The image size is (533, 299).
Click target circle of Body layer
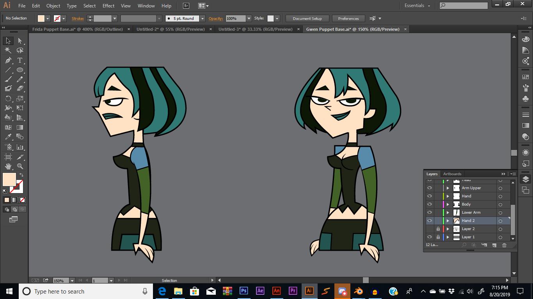coord(500,204)
